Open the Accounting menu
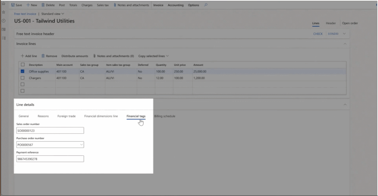378x196 pixels. pos(176,5)
